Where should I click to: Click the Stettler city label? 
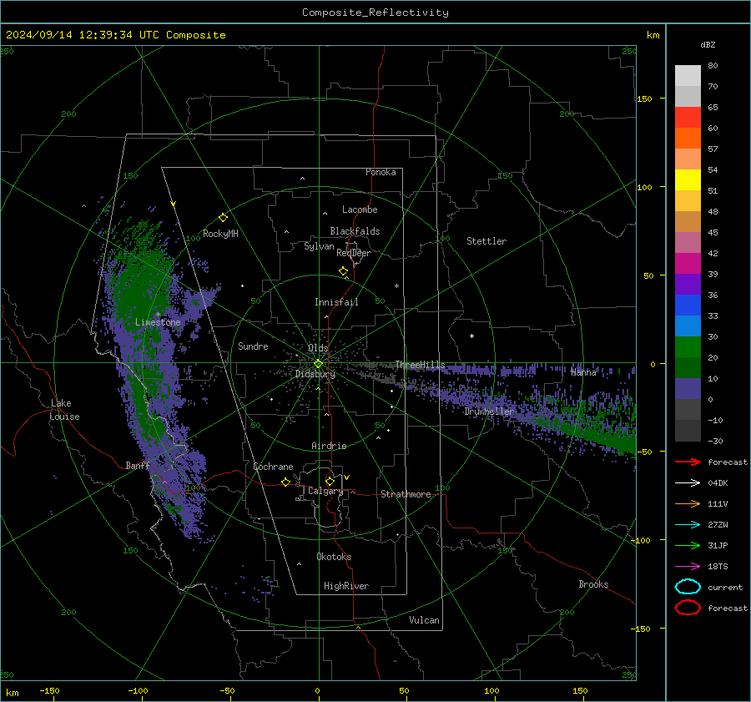coord(486,241)
